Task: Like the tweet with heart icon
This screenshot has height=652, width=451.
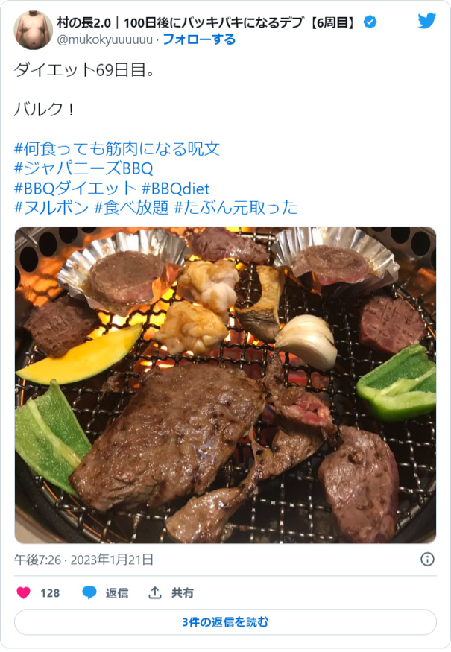Action: [x=23, y=592]
